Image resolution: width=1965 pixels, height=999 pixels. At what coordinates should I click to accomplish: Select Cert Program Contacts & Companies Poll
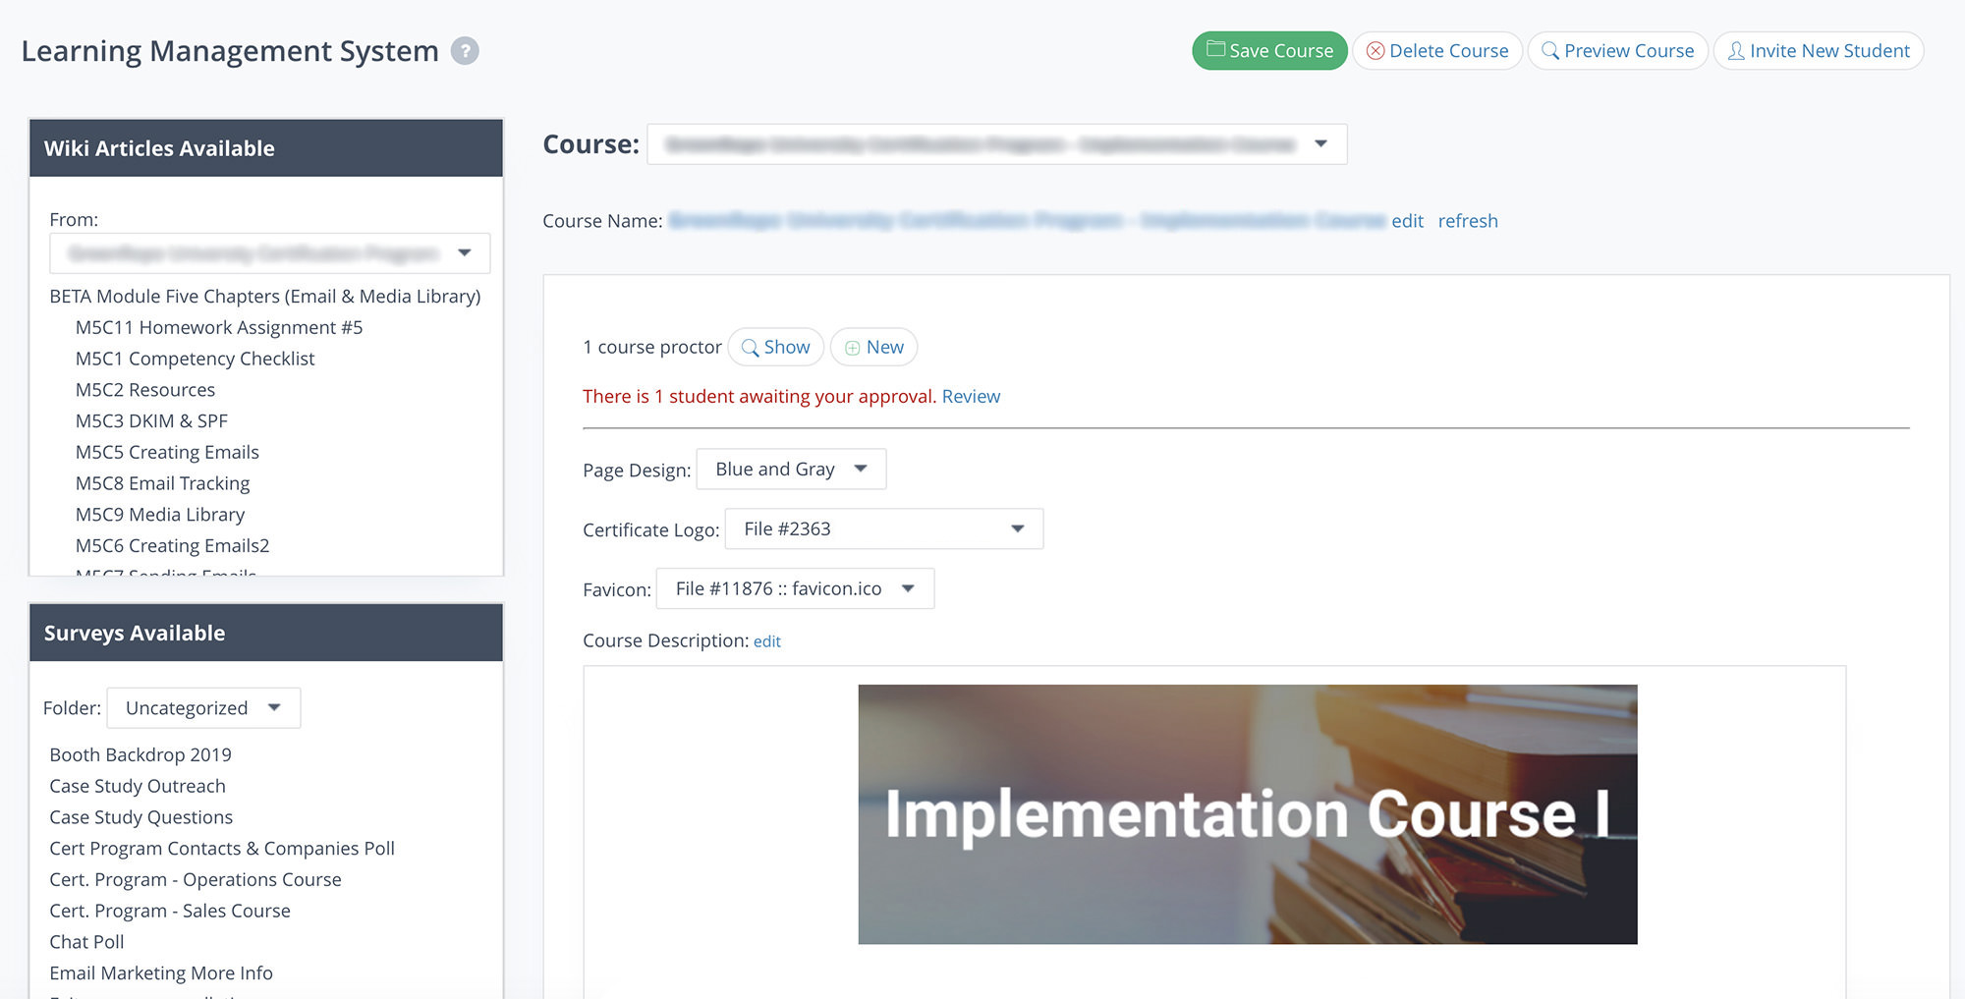click(222, 849)
